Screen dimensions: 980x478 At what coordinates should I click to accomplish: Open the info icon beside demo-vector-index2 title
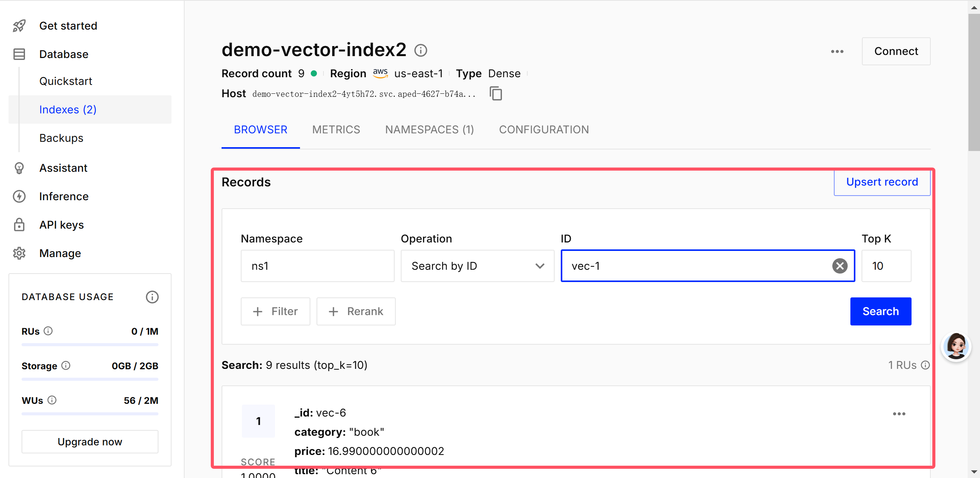pyautogui.click(x=421, y=50)
